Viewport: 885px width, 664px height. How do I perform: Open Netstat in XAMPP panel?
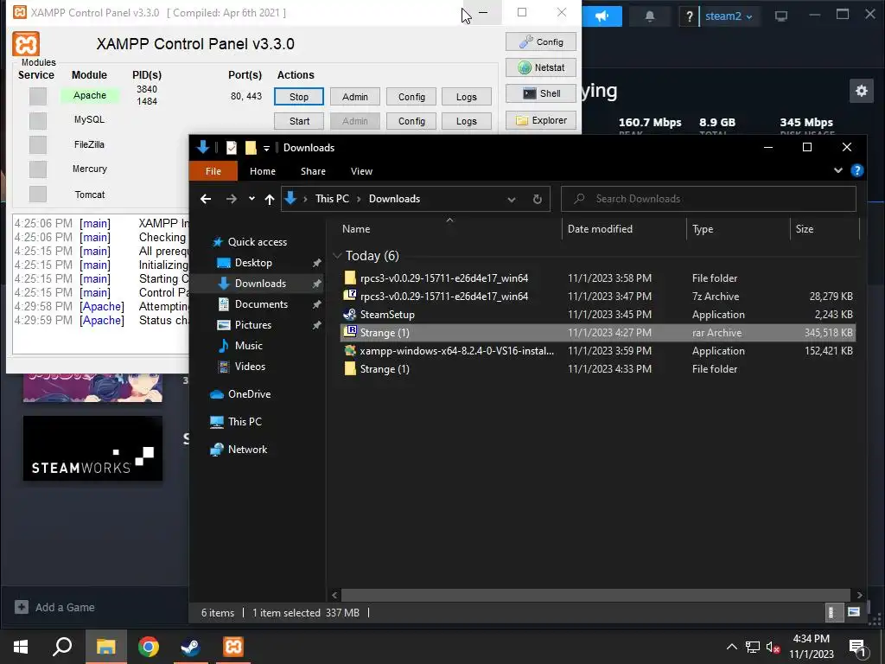pyautogui.click(x=541, y=67)
